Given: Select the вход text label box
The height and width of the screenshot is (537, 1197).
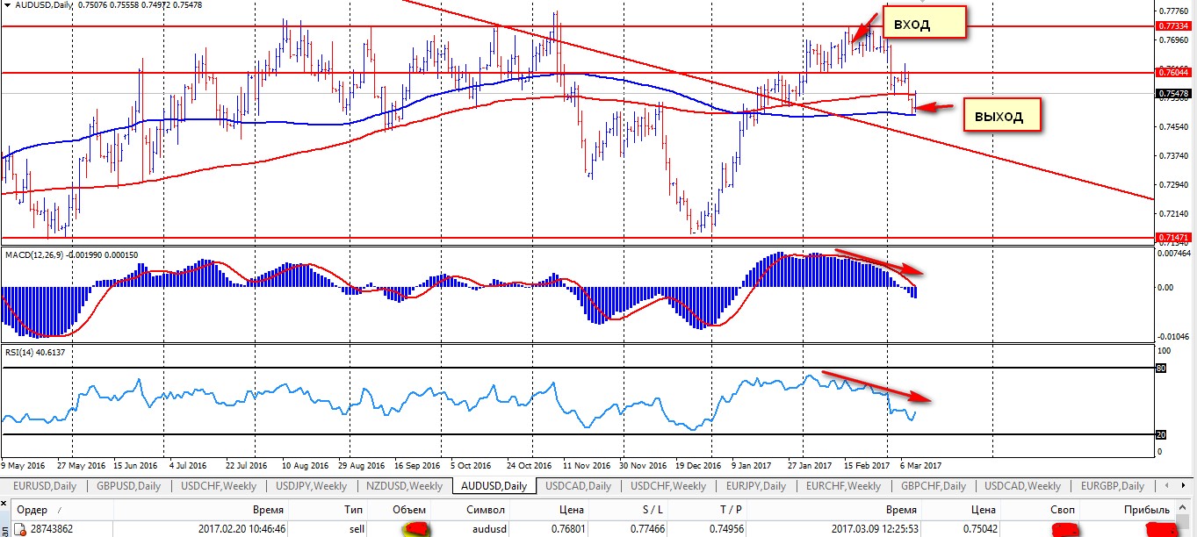Looking at the screenshot, I should [x=922, y=24].
